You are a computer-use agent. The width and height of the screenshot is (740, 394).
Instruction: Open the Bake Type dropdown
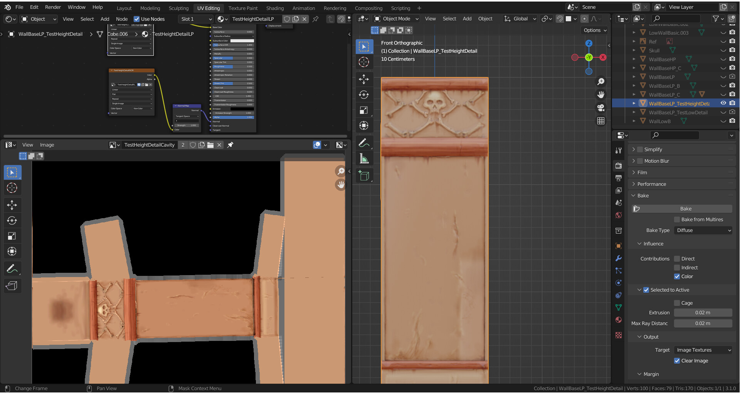pos(703,230)
